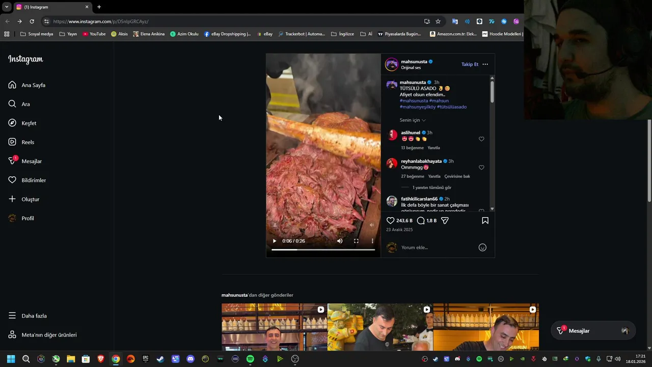652x367 pixels.
Task: Open the Ara search panel
Action: point(19,104)
